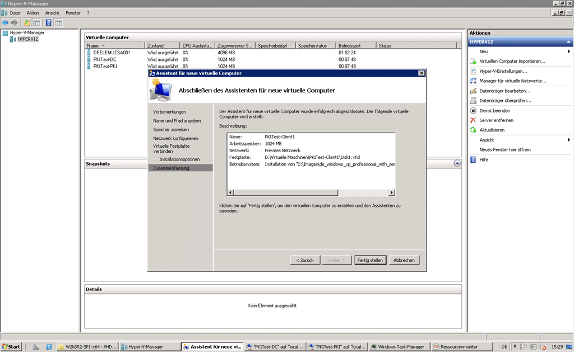Click the blue question mark Help toolbar icon
This screenshot has height=352, width=574.
click(x=48, y=22)
